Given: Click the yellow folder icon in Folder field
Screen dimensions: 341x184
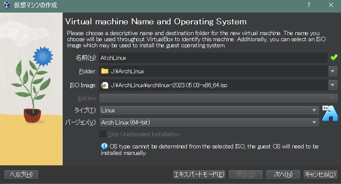Looking at the screenshot, I should point(105,71).
